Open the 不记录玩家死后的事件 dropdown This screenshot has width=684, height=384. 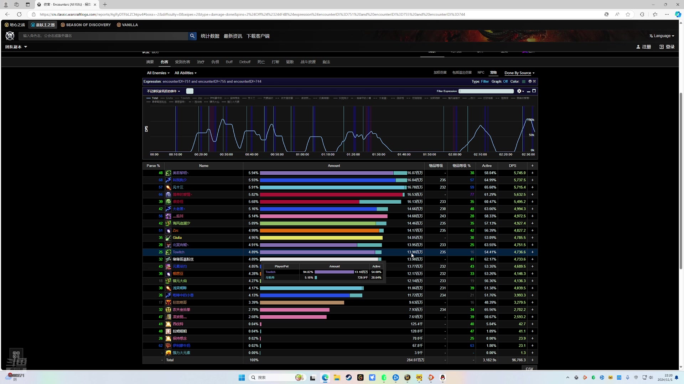164,91
